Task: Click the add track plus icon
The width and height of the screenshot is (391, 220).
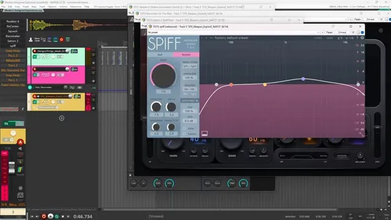Action: click(x=62, y=118)
